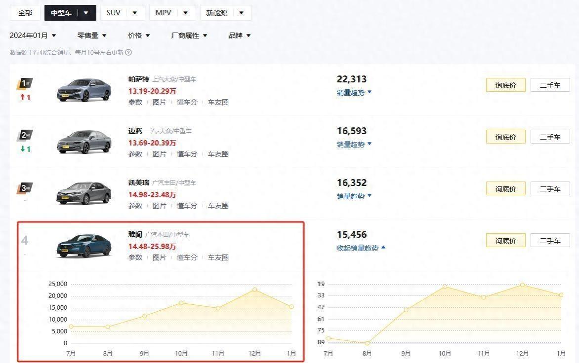Click 询底价 button for 帕萨特
Viewport: 579px width, 363px height.
coord(505,85)
